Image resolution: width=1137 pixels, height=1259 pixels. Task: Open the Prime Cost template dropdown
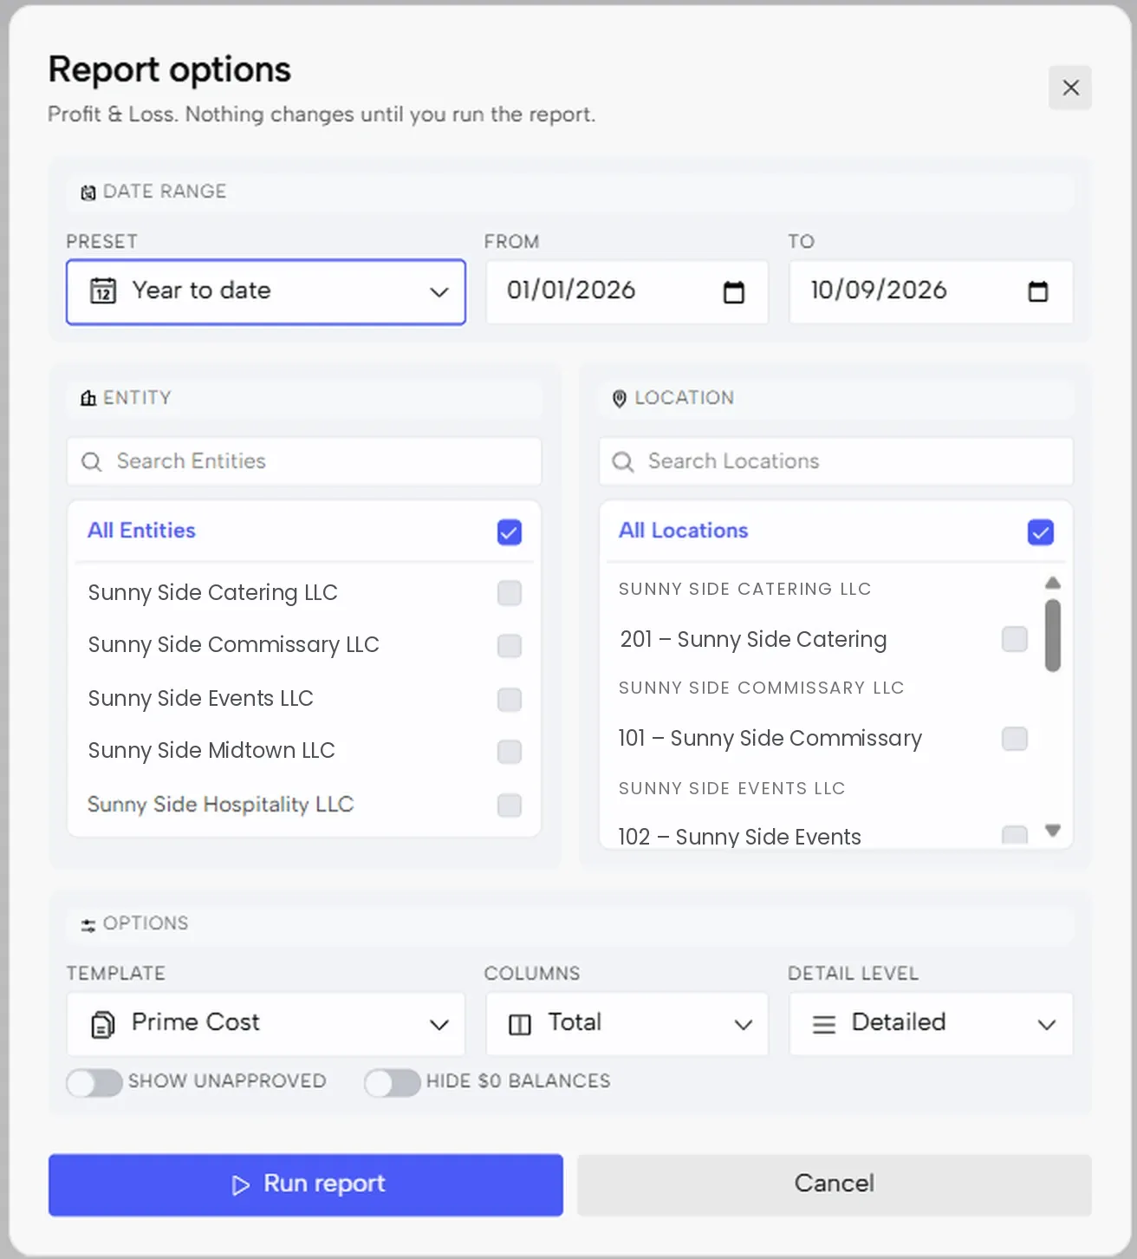[x=266, y=1024]
